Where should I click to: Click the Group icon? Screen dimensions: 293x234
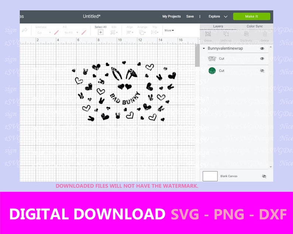click(208, 34)
